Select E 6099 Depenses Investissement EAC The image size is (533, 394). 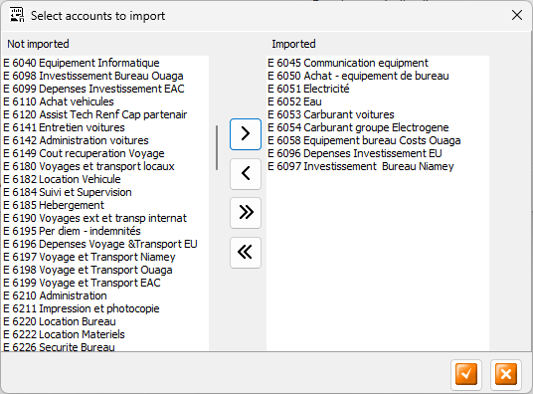click(105, 89)
